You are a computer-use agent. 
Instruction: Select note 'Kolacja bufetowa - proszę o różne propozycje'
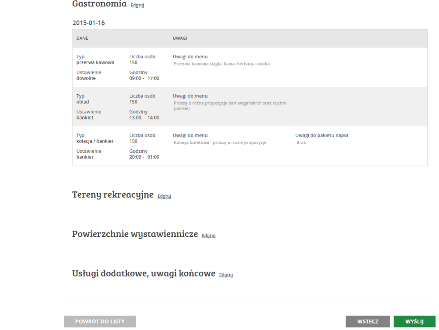point(220,143)
